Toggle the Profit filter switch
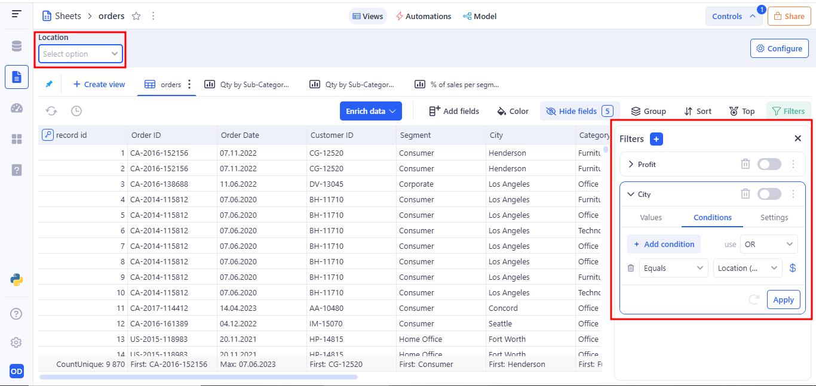The image size is (816, 386). [769, 164]
